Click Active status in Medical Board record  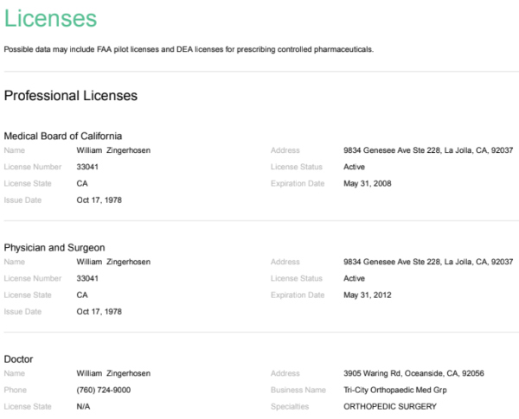point(354,167)
